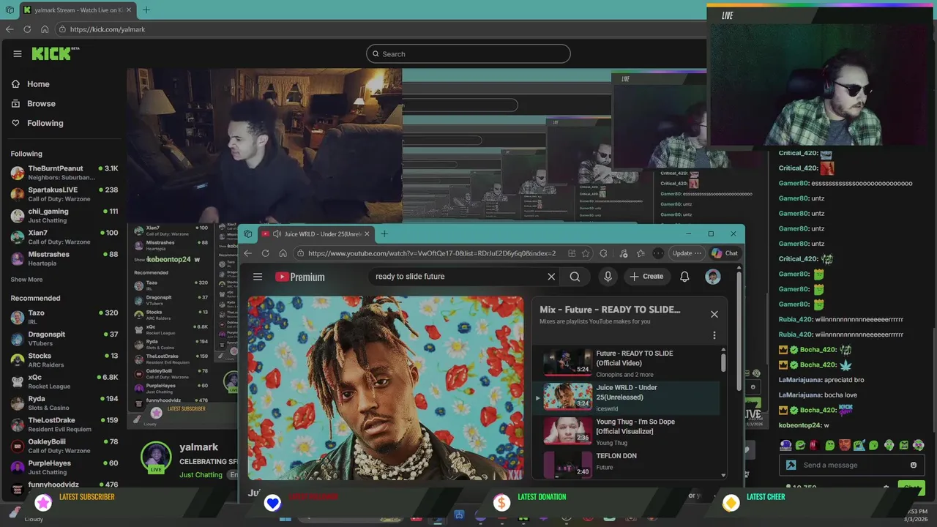Open TheBurntPeanut channel in Following list
Viewport: 937px width, 527px height.
click(x=64, y=173)
